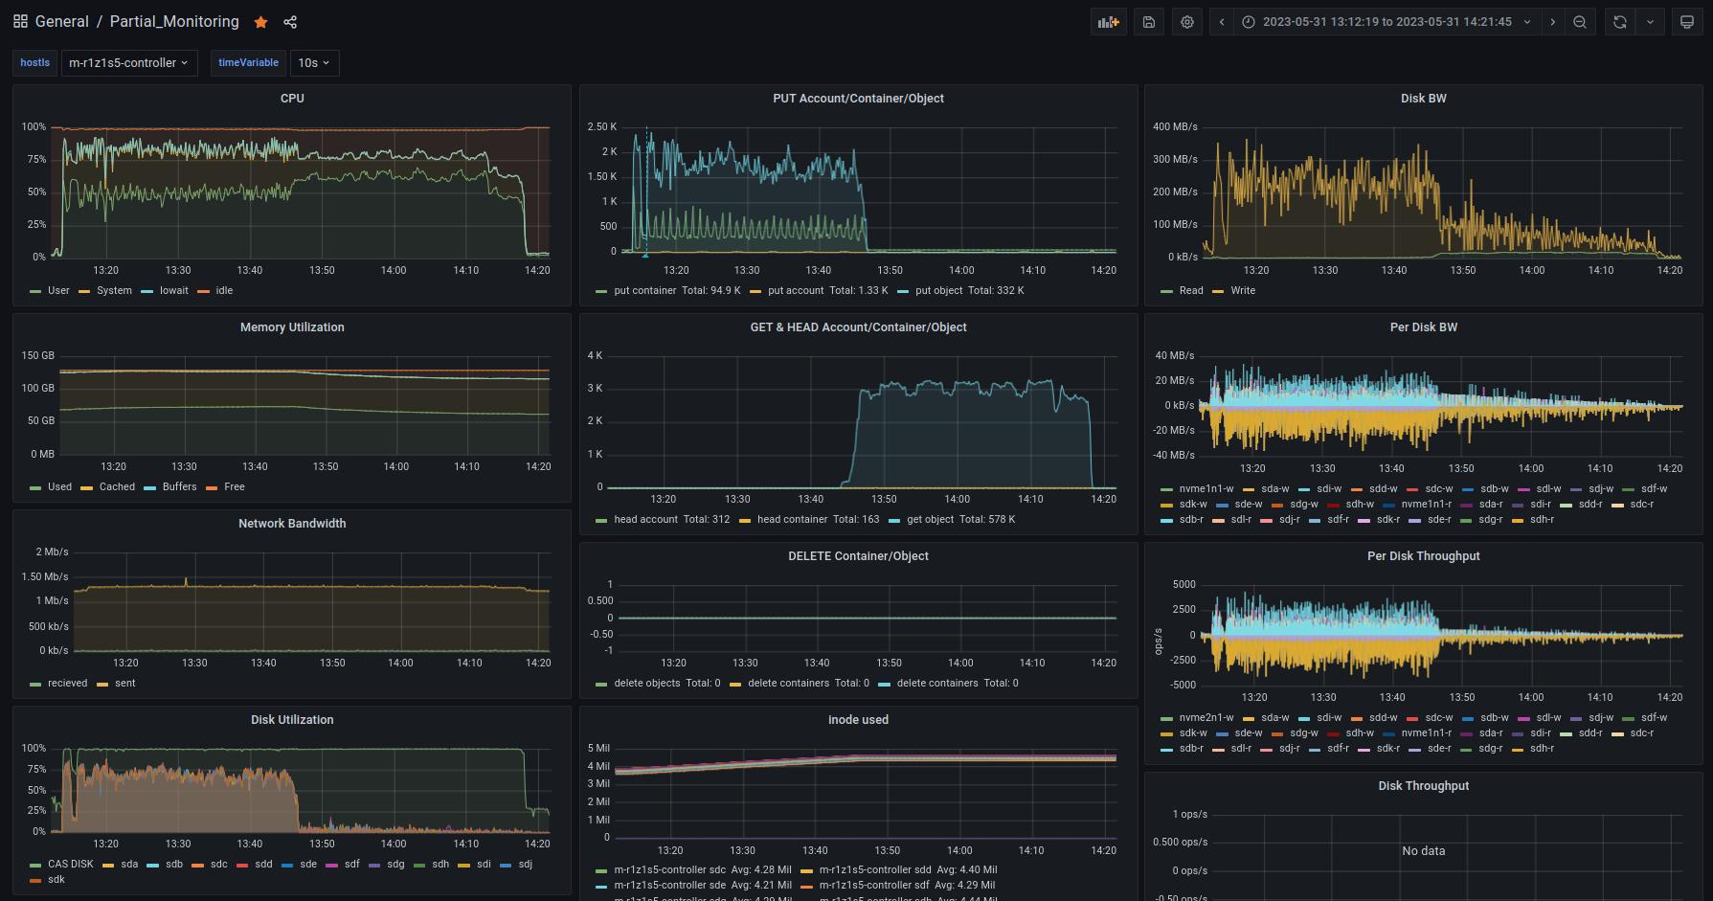Open the Network Bandwidth panel title menu
Image resolution: width=1713 pixels, height=901 pixels.
(x=292, y=524)
